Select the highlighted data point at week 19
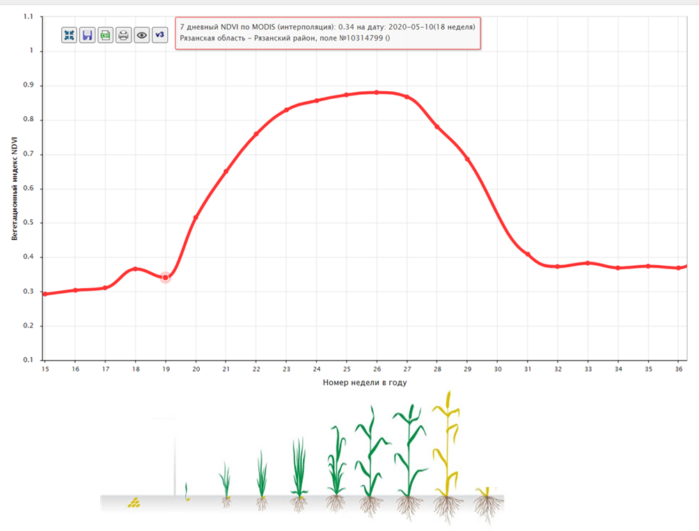Screen dimensions: 699x531 click(166, 277)
